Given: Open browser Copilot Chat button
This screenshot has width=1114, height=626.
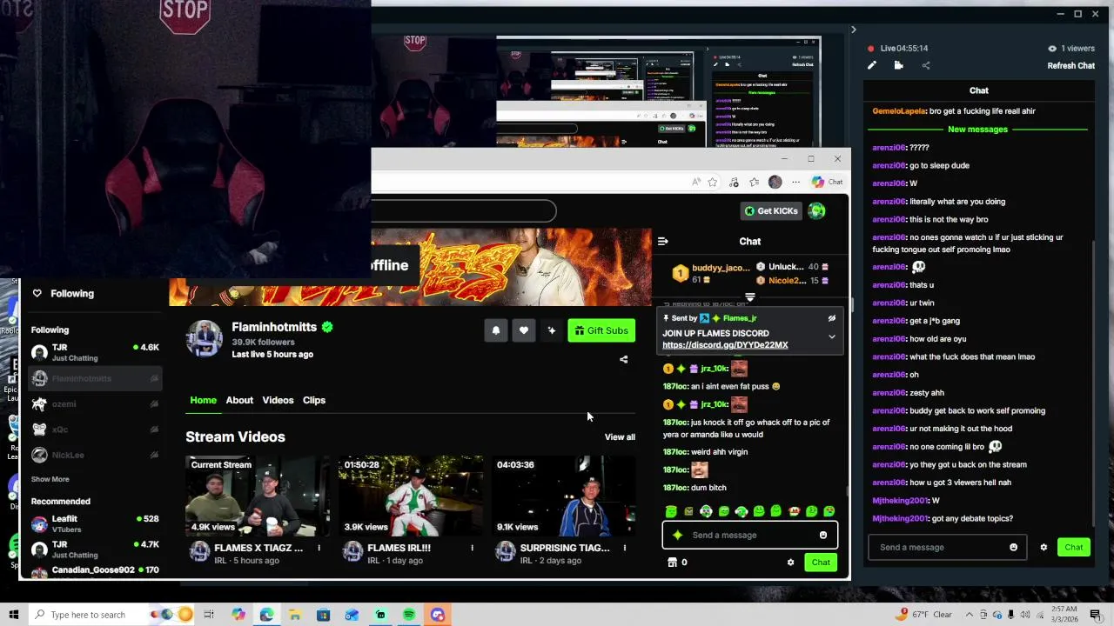Looking at the screenshot, I should tap(828, 183).
